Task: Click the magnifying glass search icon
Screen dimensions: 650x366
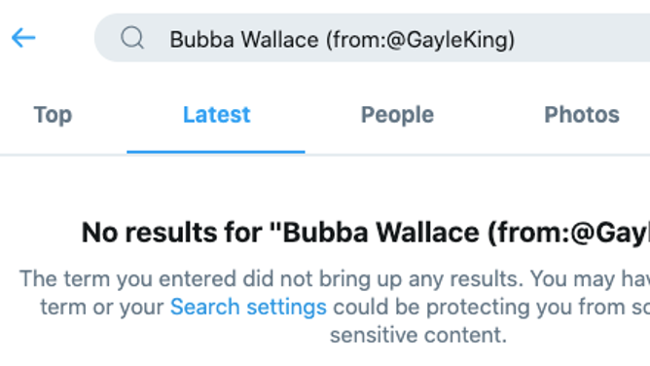Action: (132, 38)
